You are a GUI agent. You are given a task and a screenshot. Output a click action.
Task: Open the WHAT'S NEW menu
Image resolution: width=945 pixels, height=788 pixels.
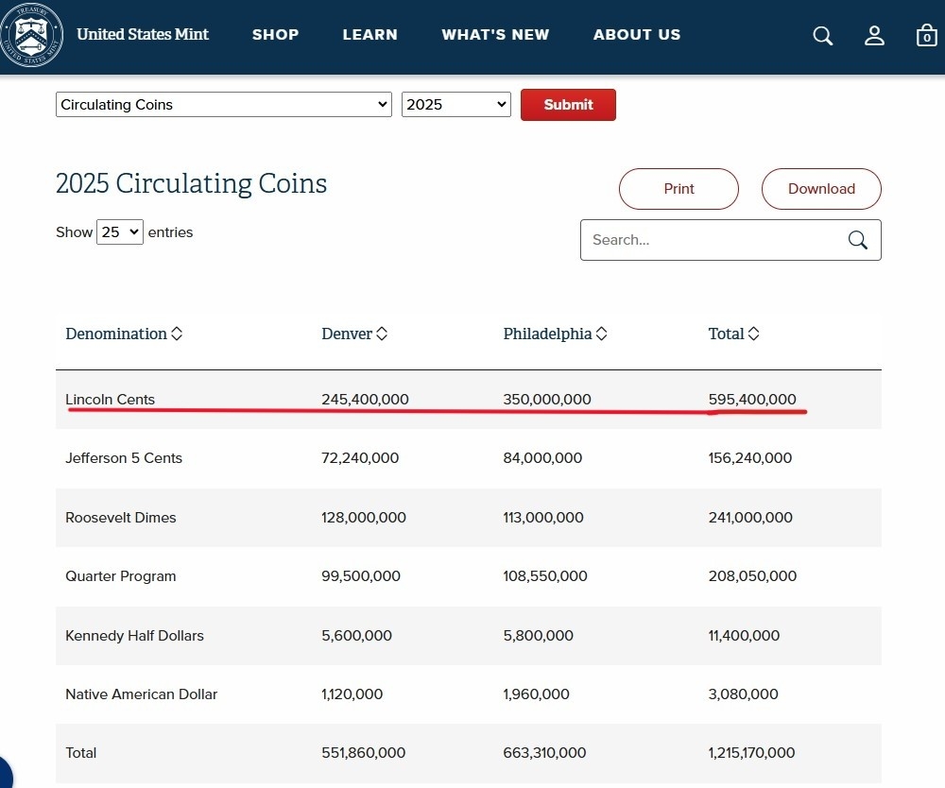pyautogui.click(x=495, y=35)
